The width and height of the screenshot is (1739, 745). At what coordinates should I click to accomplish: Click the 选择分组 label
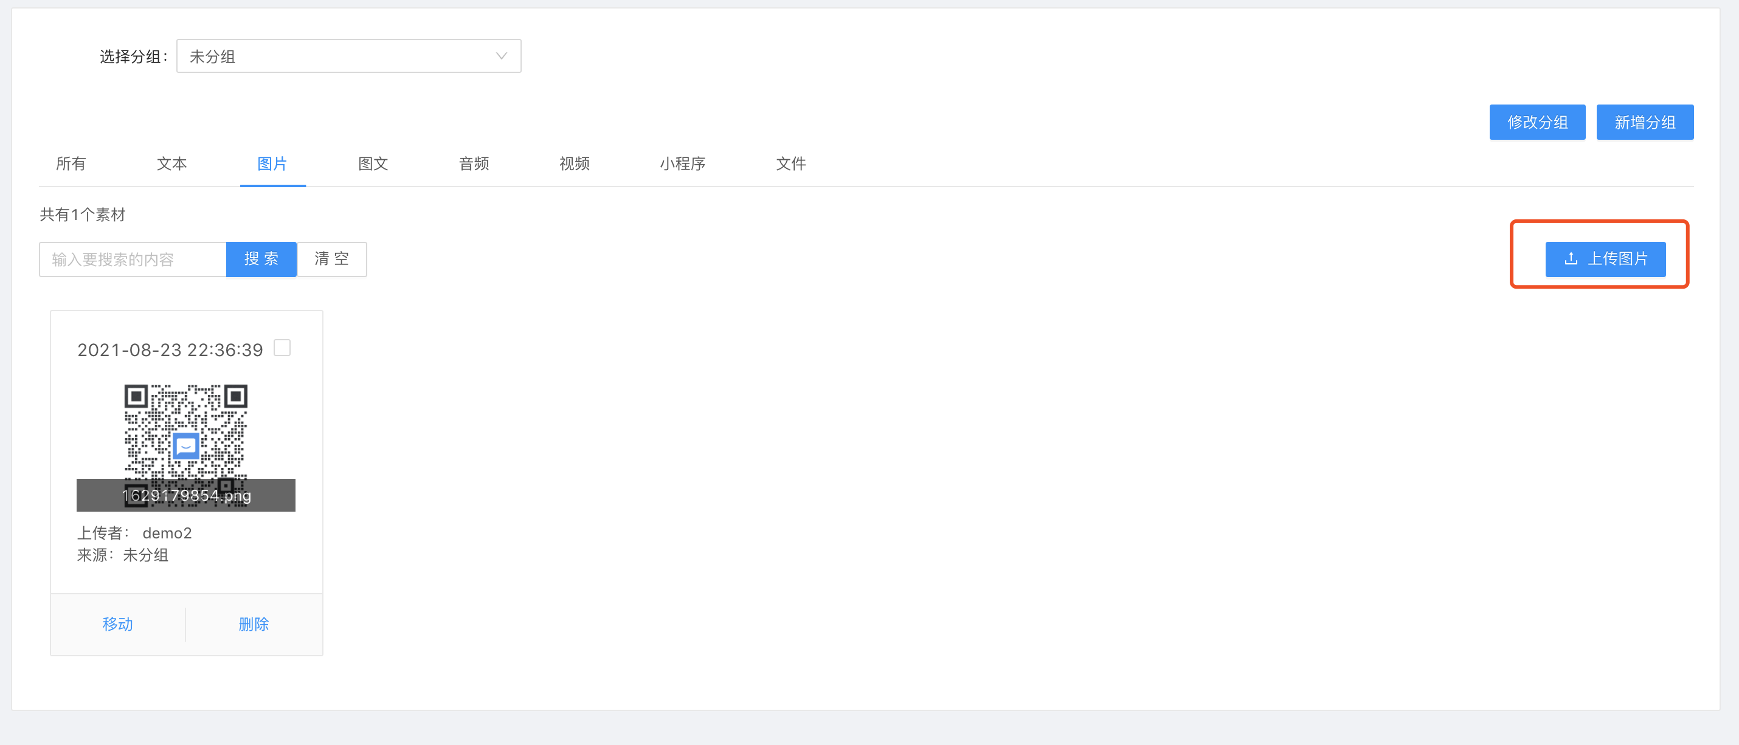[x=133, y=57]
